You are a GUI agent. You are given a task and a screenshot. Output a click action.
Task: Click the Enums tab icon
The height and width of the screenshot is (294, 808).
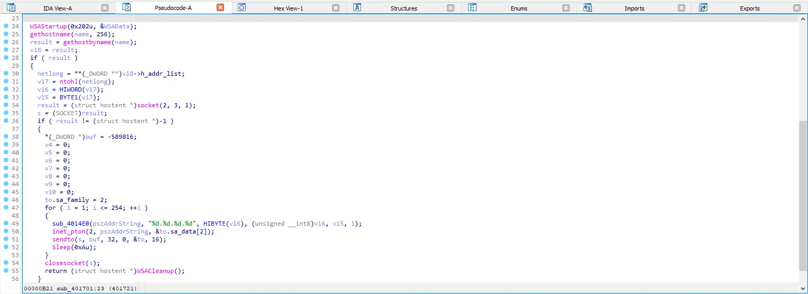[473, 7]
